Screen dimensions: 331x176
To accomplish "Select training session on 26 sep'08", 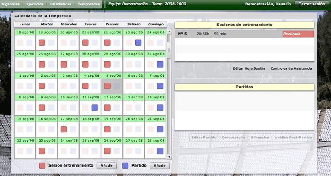I will [x=107, y=151].
